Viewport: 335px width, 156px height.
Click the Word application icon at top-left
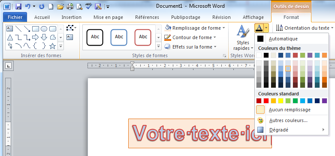tap(7, 6)
